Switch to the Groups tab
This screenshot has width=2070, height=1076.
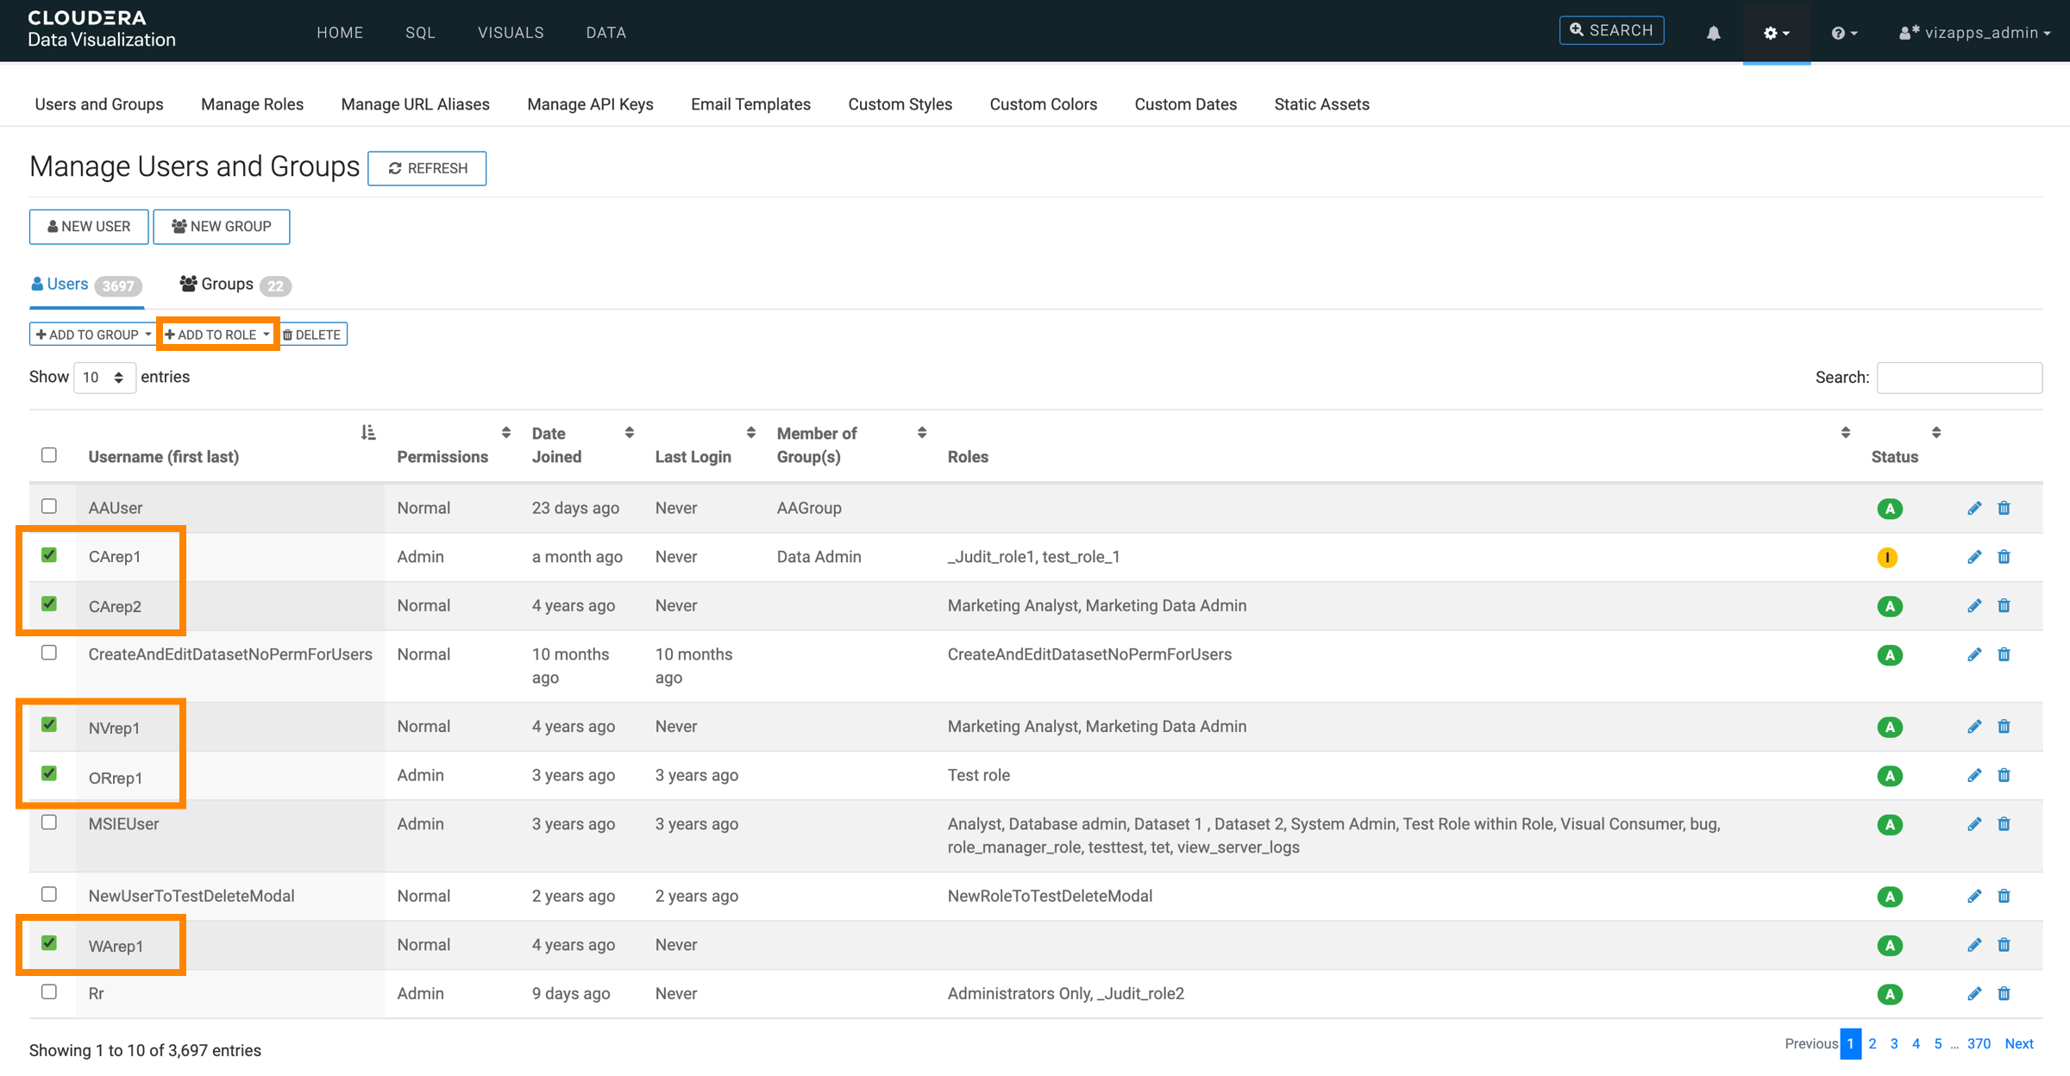[x=227, y=285]
